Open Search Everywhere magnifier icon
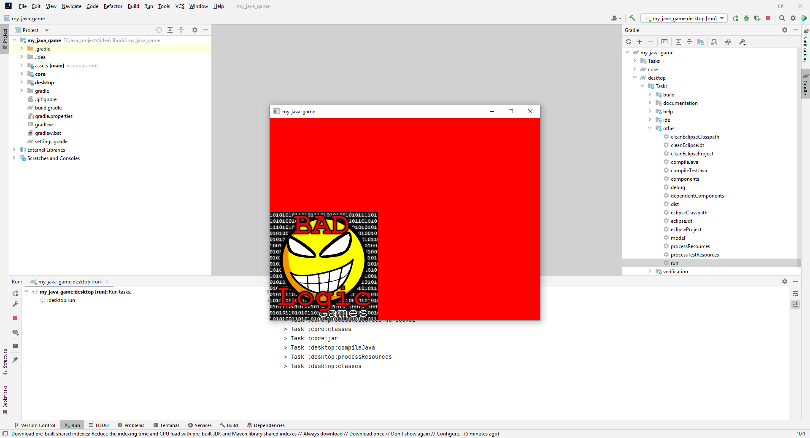The height and width of the screenshot is (438, 810). pos(782,18)
